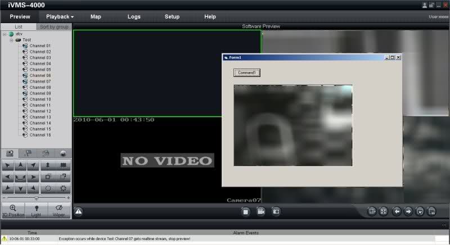Select Channel 03 in tree
Screen dimensions: 450x245
point(40,57)
